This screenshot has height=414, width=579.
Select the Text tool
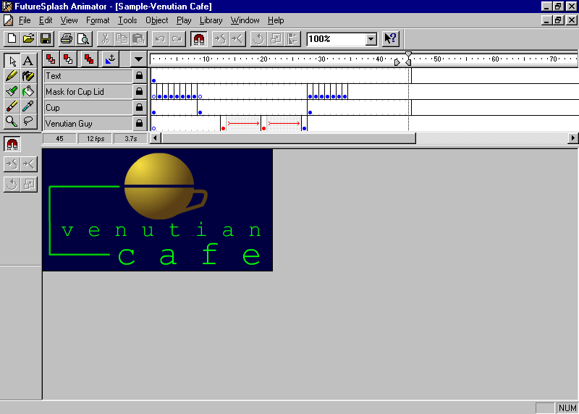pyautogui.click(x=28, y=60)
